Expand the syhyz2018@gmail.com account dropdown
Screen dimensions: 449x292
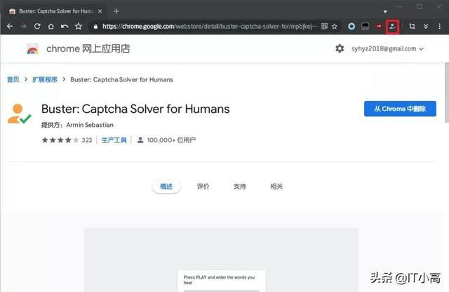click(387, 48)
